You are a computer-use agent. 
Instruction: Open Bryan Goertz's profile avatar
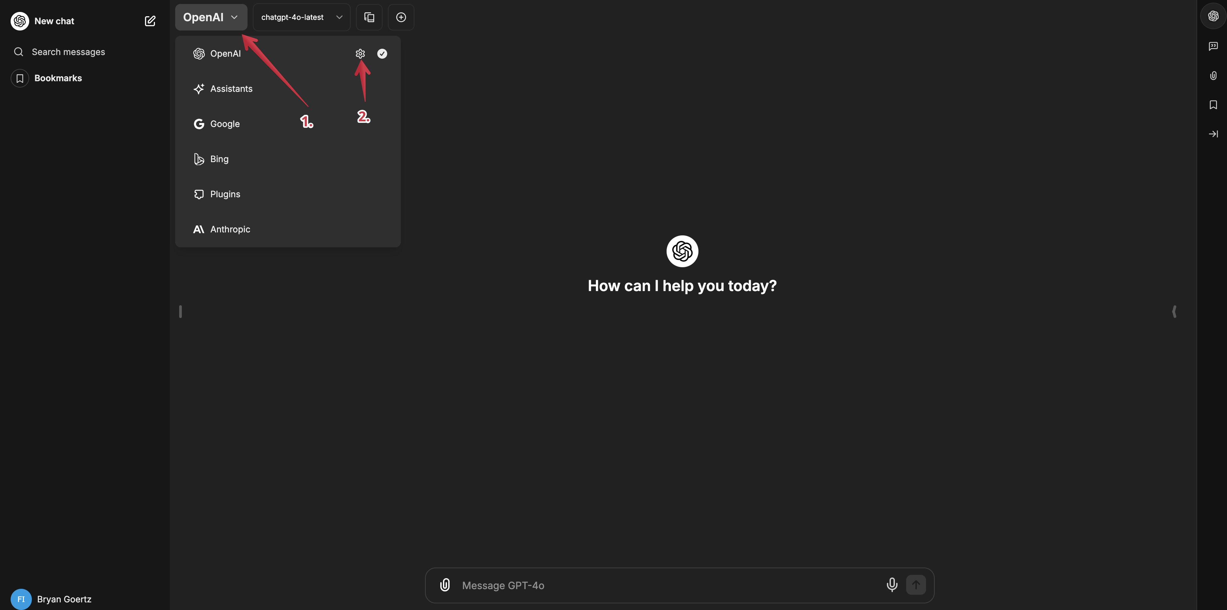tap(21, 599)
